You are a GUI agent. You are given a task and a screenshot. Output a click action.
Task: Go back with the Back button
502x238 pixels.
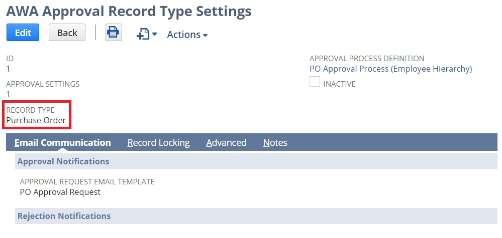point(67,33)
